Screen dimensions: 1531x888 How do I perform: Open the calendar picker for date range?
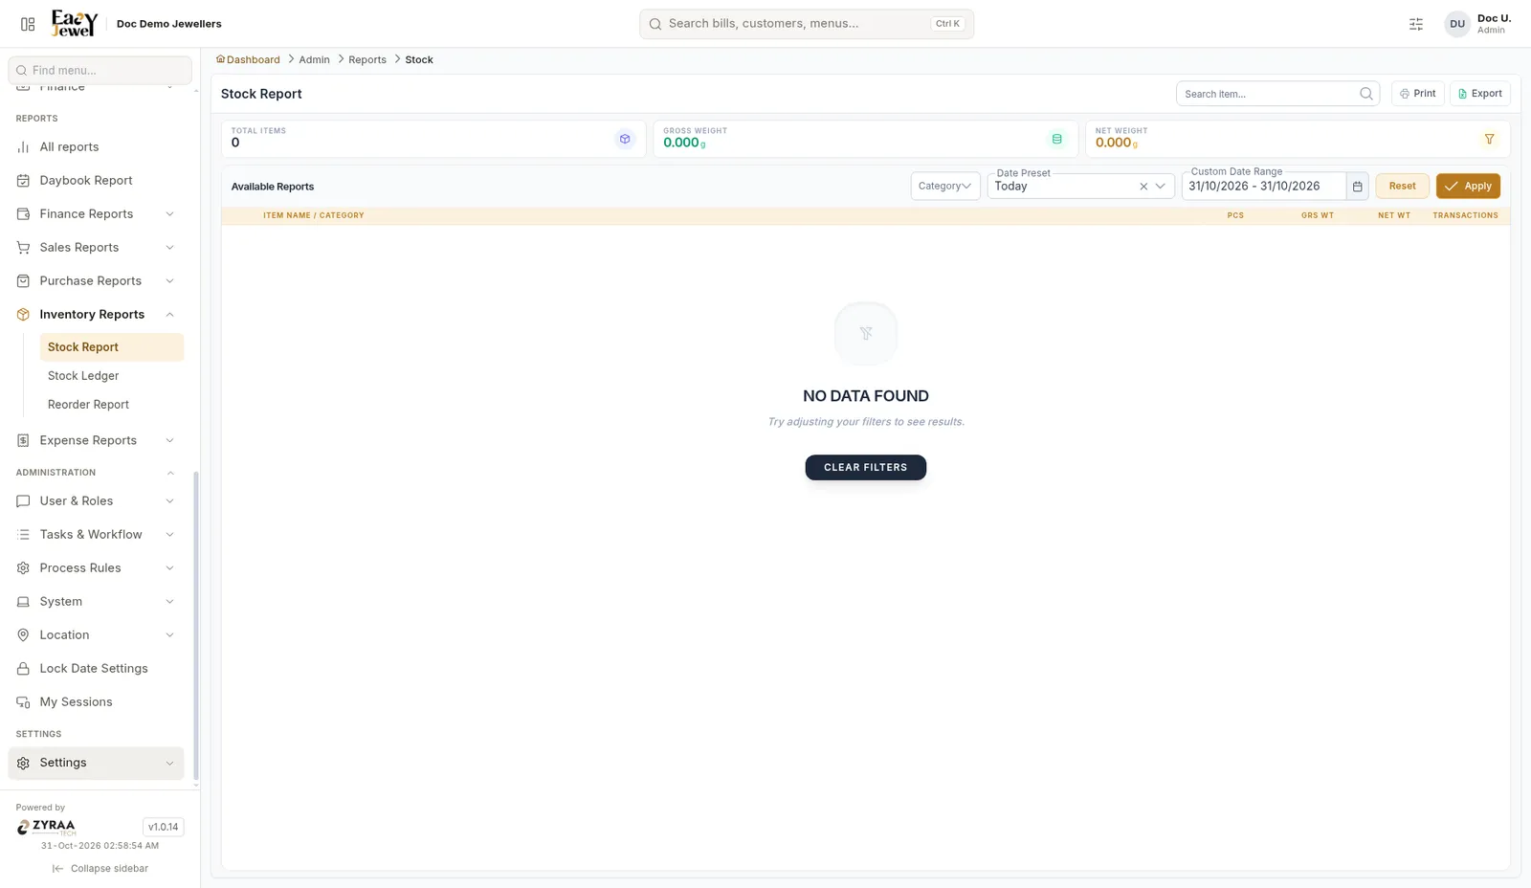click(x=1357, y=186)
